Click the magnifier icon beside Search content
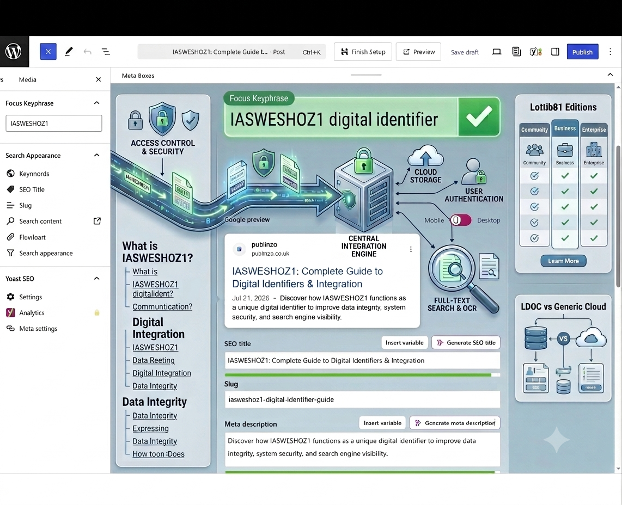Viewport: 622px width, 505px height. tap(11, 221)
